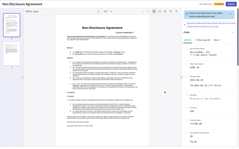The width and height of the screenshot is (239, 149).
Task: Click the USD currency value
Action: tap(192, 111)
